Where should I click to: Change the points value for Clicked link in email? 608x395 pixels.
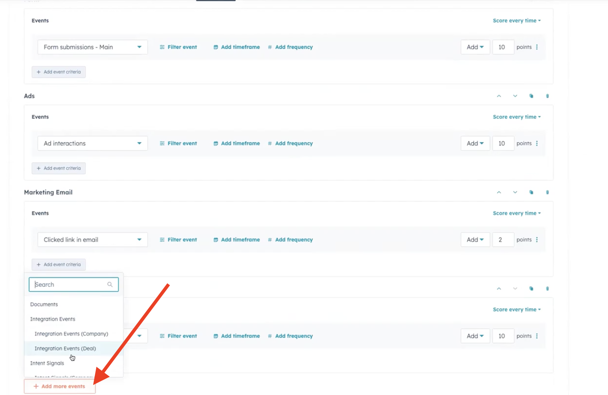point(503,239)
